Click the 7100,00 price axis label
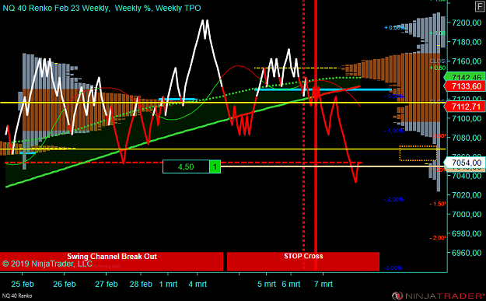Screen dimensions: 486x301 click(x=467, y=118)
